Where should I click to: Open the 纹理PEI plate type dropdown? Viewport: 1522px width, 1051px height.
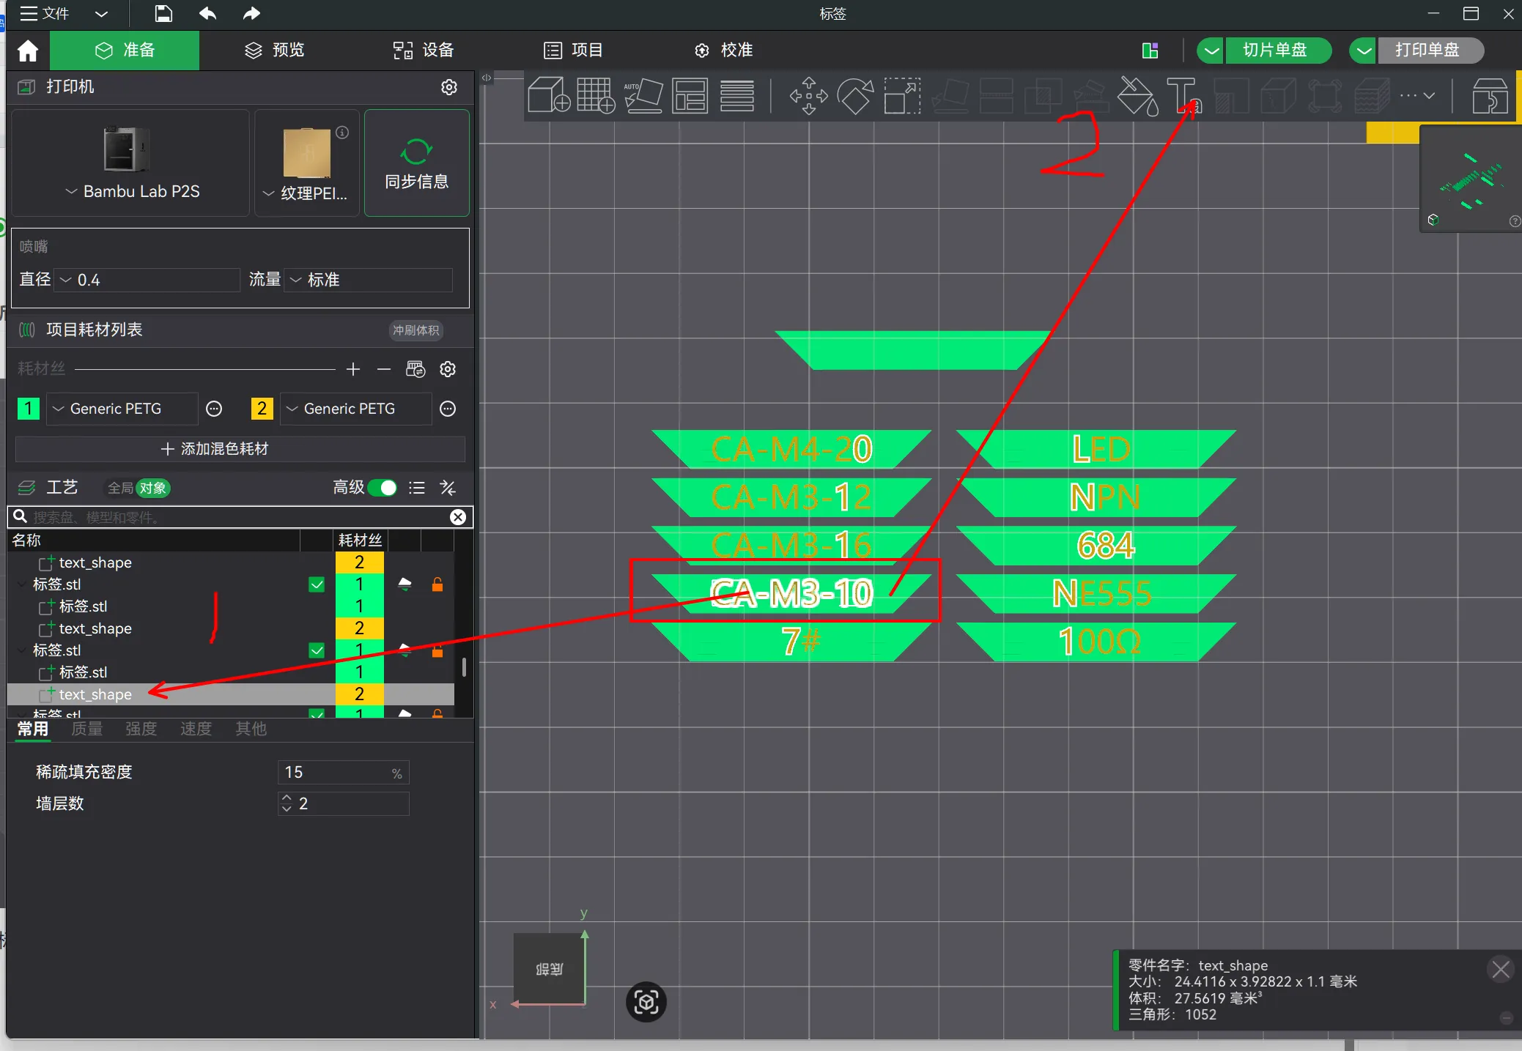click(x=306, y=193)
